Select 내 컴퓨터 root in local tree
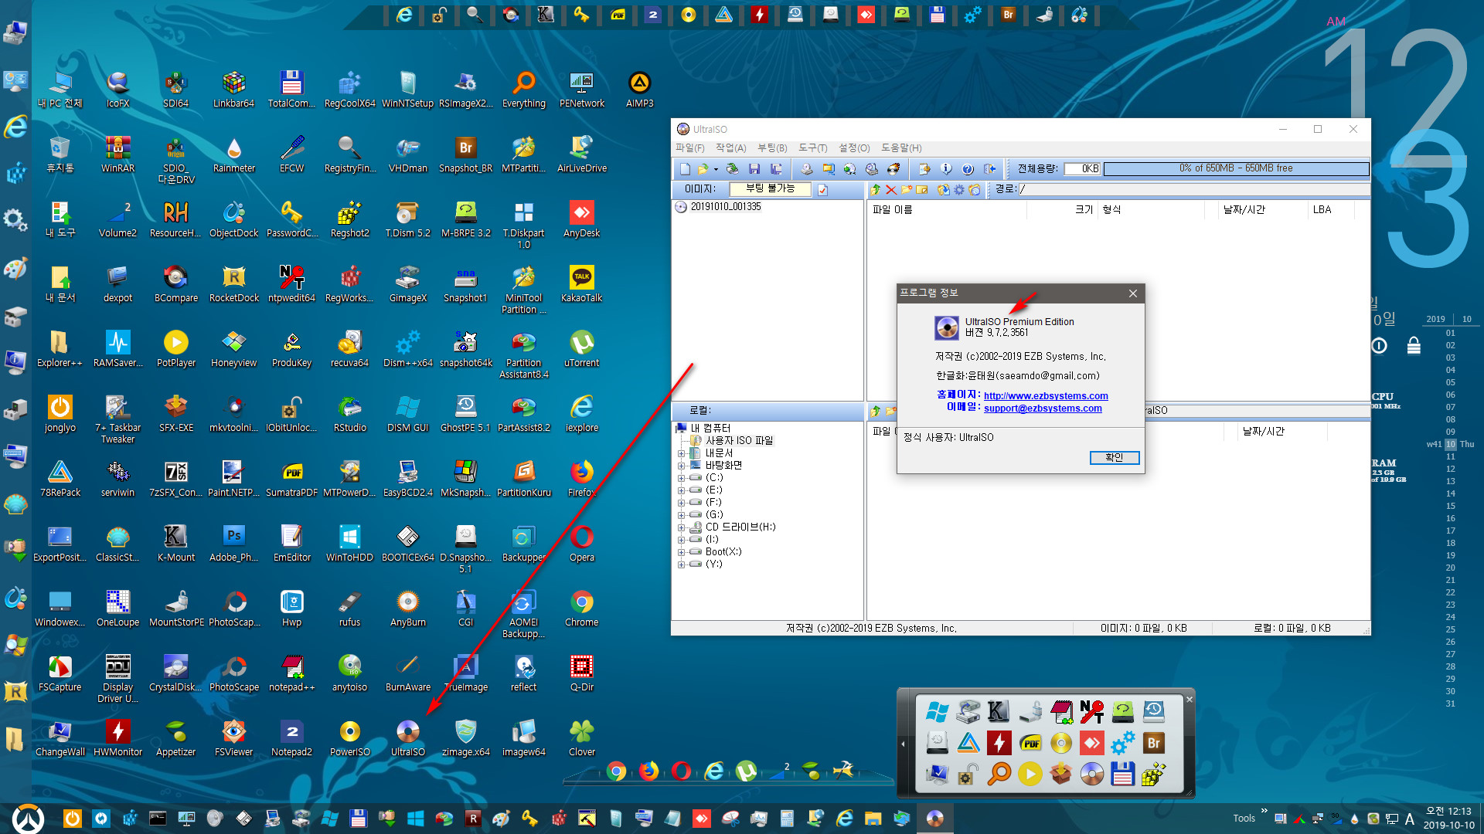1484x834 pixels. 710,429
